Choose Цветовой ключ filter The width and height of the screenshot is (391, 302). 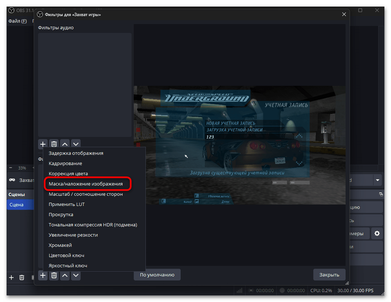94,255
